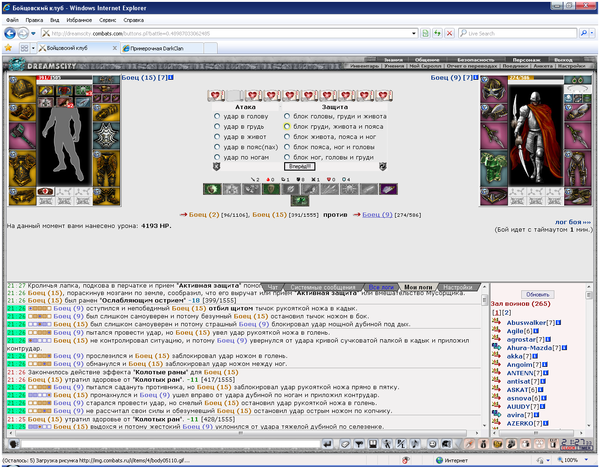
Task: Click info icon next to 'Боец (9) [7]'
Action: [x=476, y=77]
